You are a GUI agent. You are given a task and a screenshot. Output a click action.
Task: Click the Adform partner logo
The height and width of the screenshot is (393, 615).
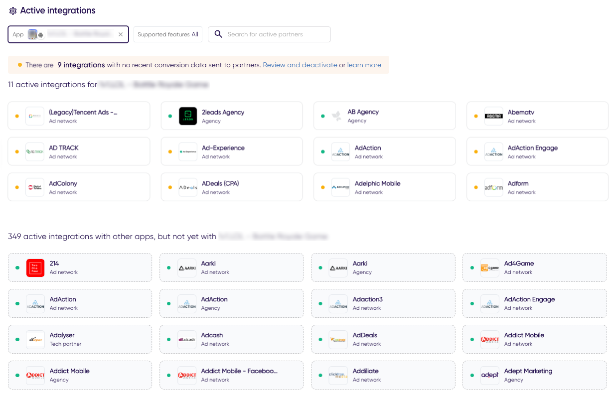(493, 187)
